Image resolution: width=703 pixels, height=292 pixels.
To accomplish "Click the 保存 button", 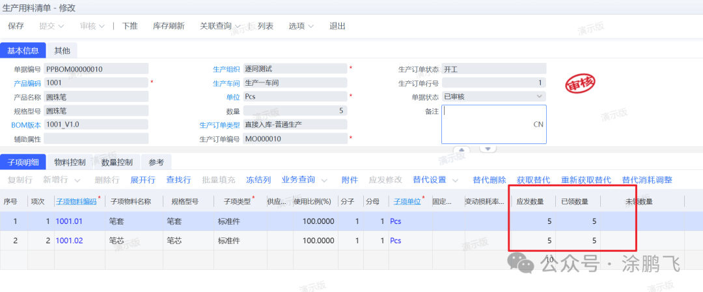I will click(x=16, y=26).
